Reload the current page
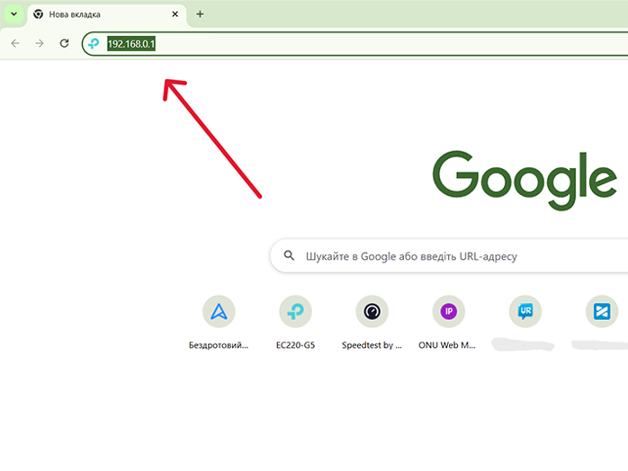 [64, 43]
